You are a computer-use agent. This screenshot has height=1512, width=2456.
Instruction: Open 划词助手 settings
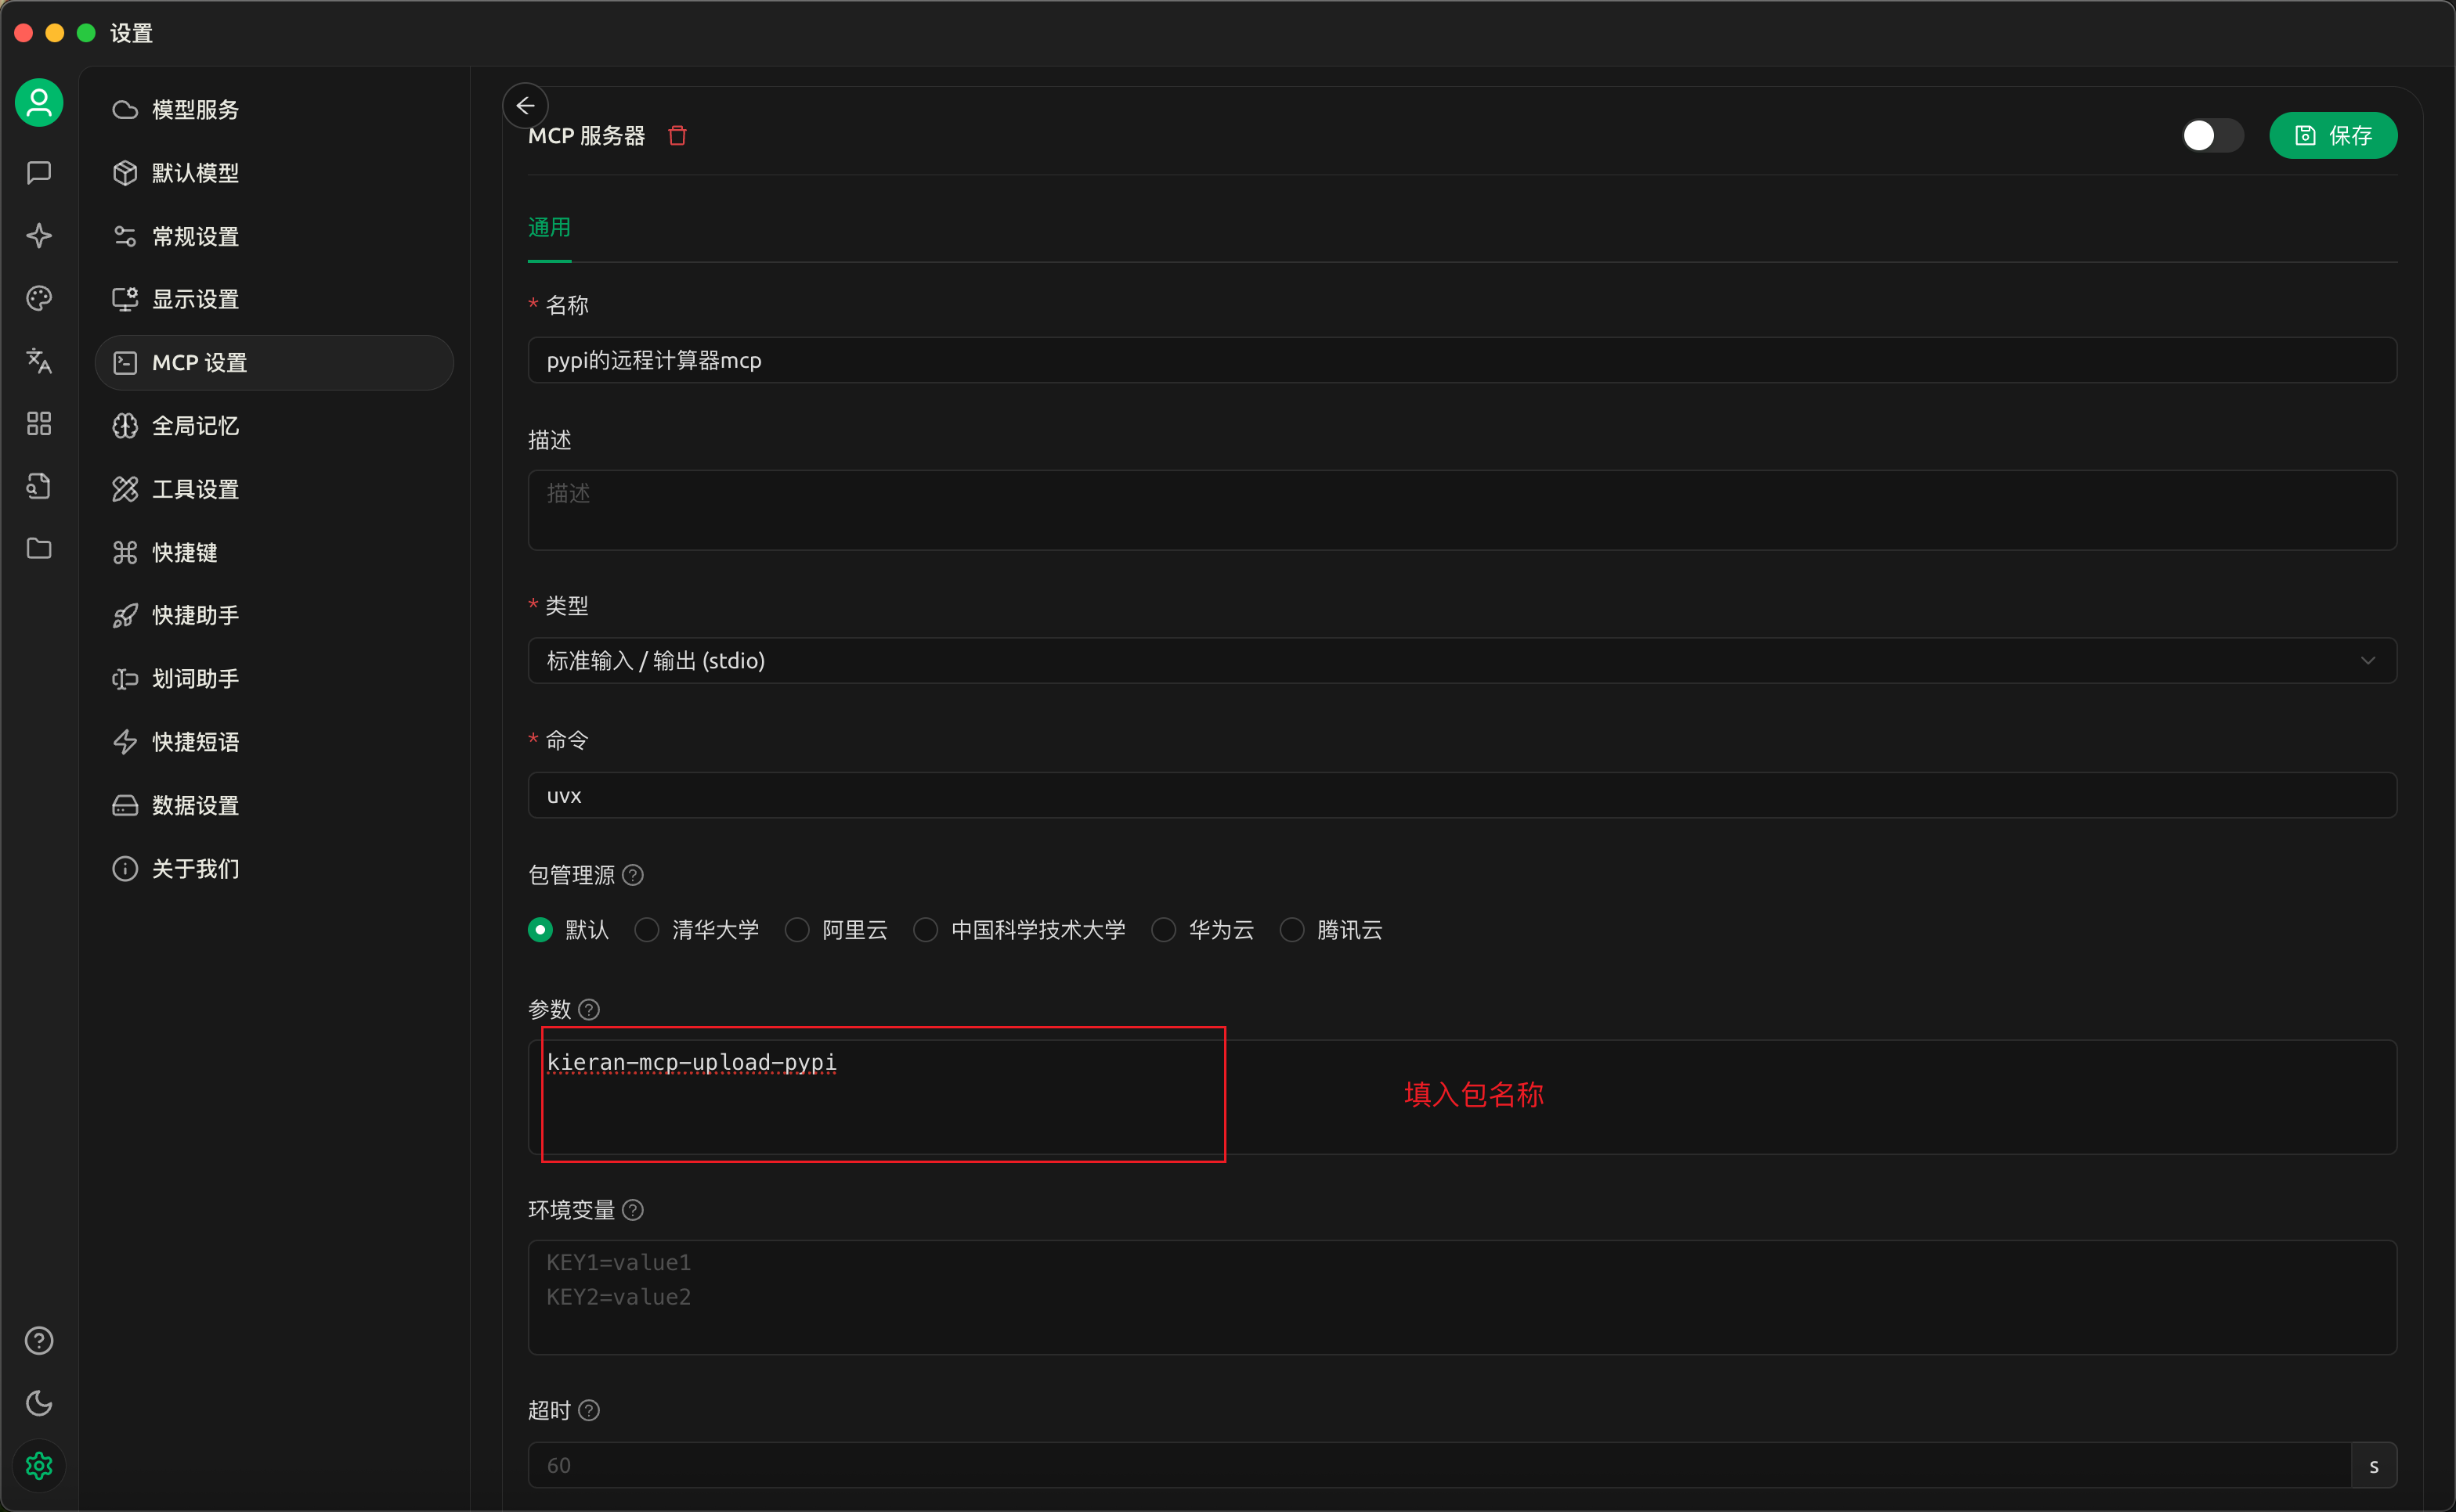[x=274, y=679]
